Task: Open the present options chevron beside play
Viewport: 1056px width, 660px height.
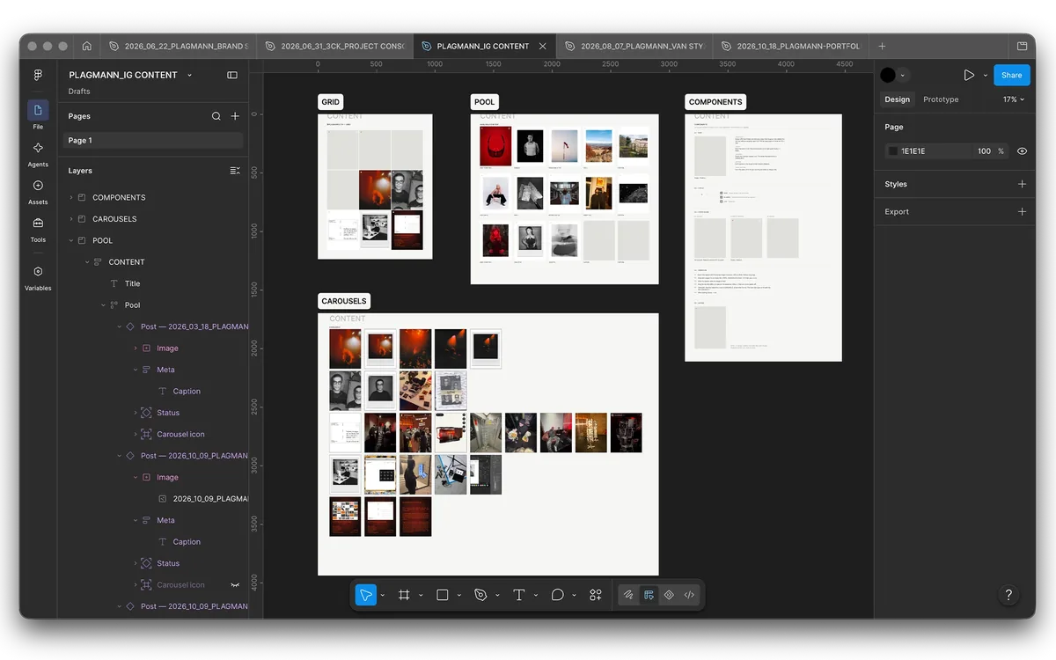Action: (x=985, y=76)
